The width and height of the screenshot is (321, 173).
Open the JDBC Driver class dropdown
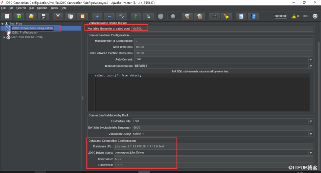tap(311, 153)
